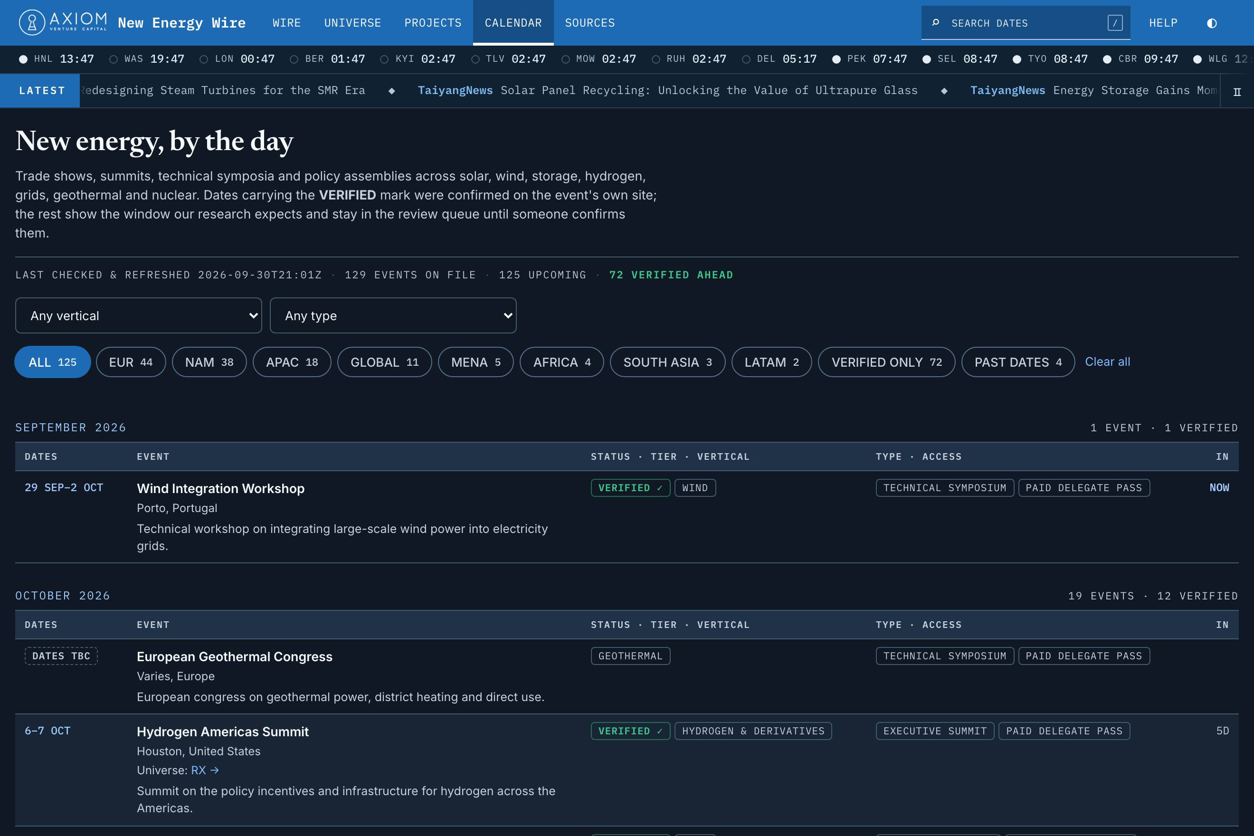The width and height of the screenshot is (1254, 836).
Task: Click the search magnifier icon
Action: (935, 23)
